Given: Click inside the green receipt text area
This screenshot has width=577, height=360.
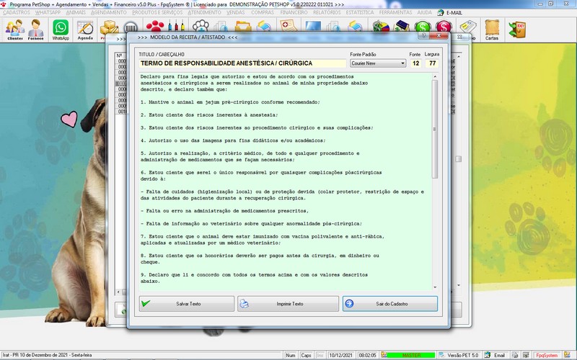Looking at the screenshot, I should (x=285, y=182).
